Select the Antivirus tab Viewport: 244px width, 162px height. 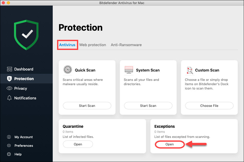coord(67,45)
